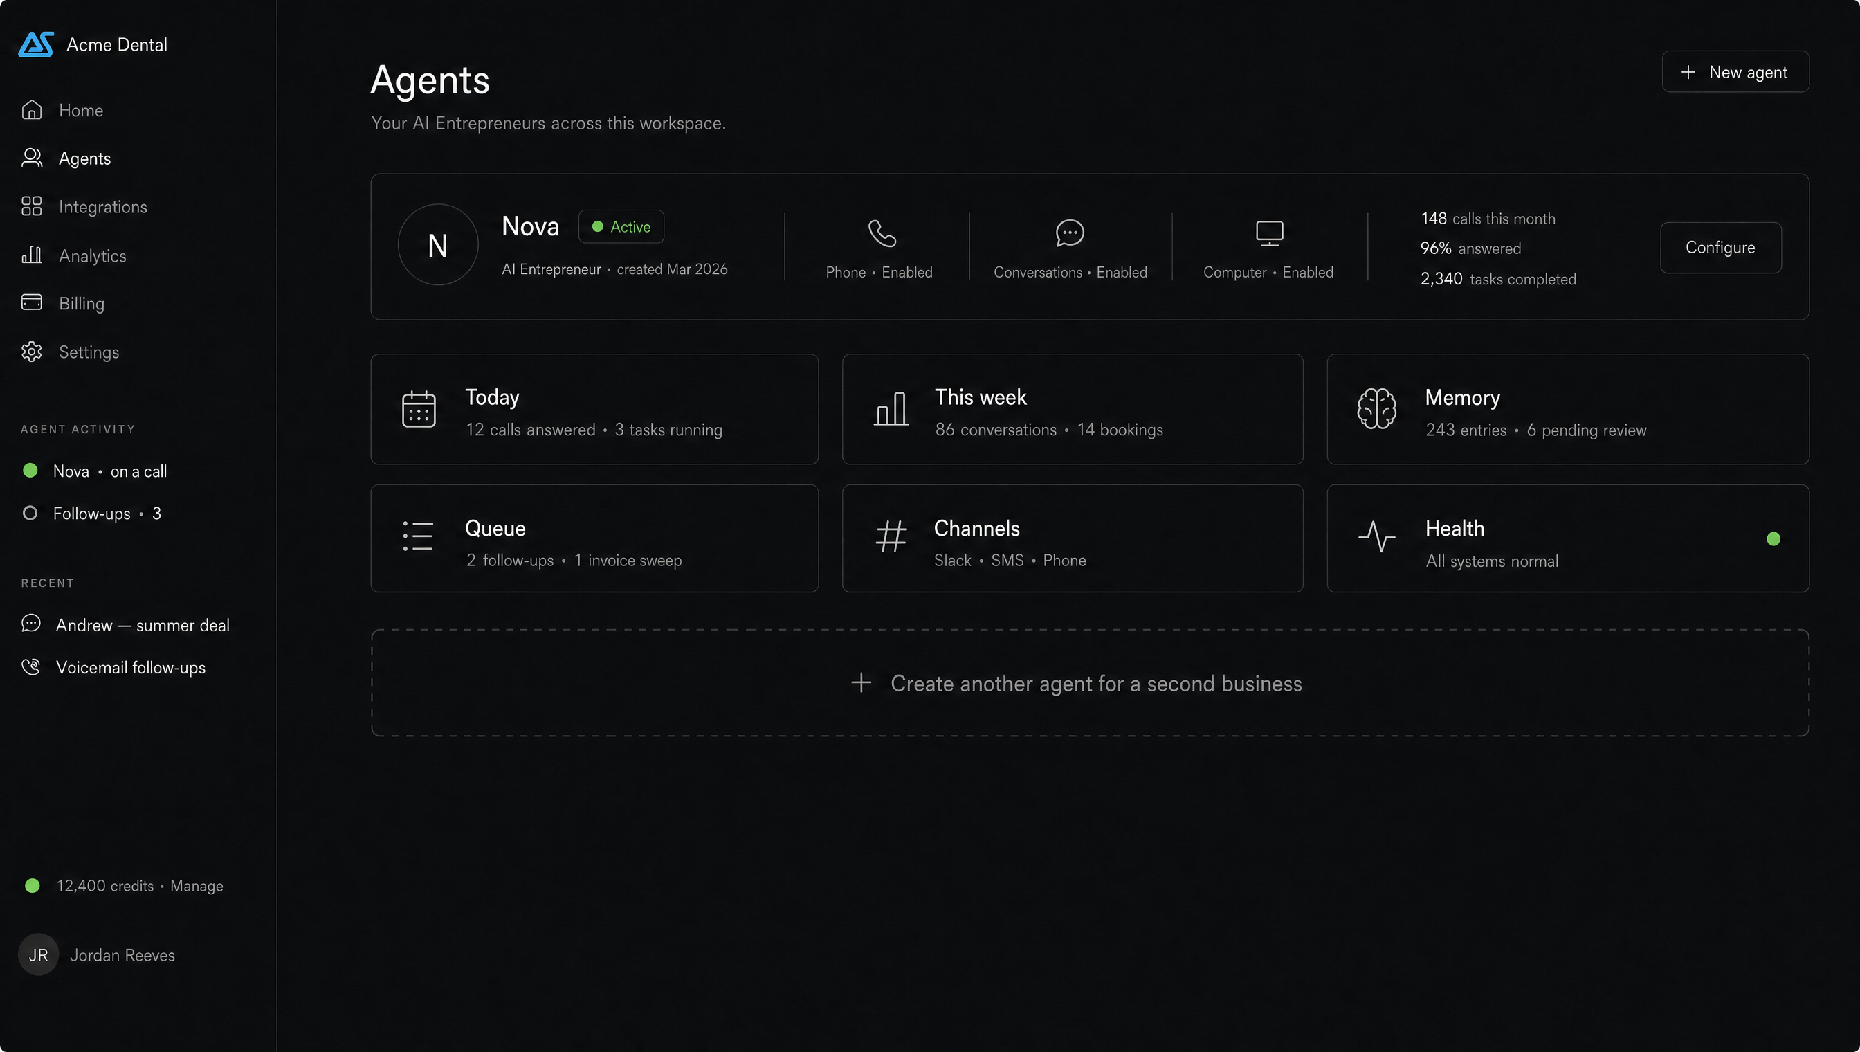Click the Home house icon

(x=32, y=110)
